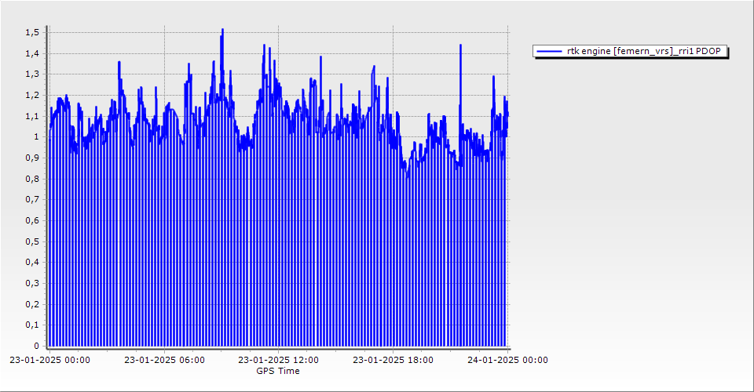754x392 pixels.
Task: Click the 1,4 value on y-axis
Action: click(x=31, y=53)
